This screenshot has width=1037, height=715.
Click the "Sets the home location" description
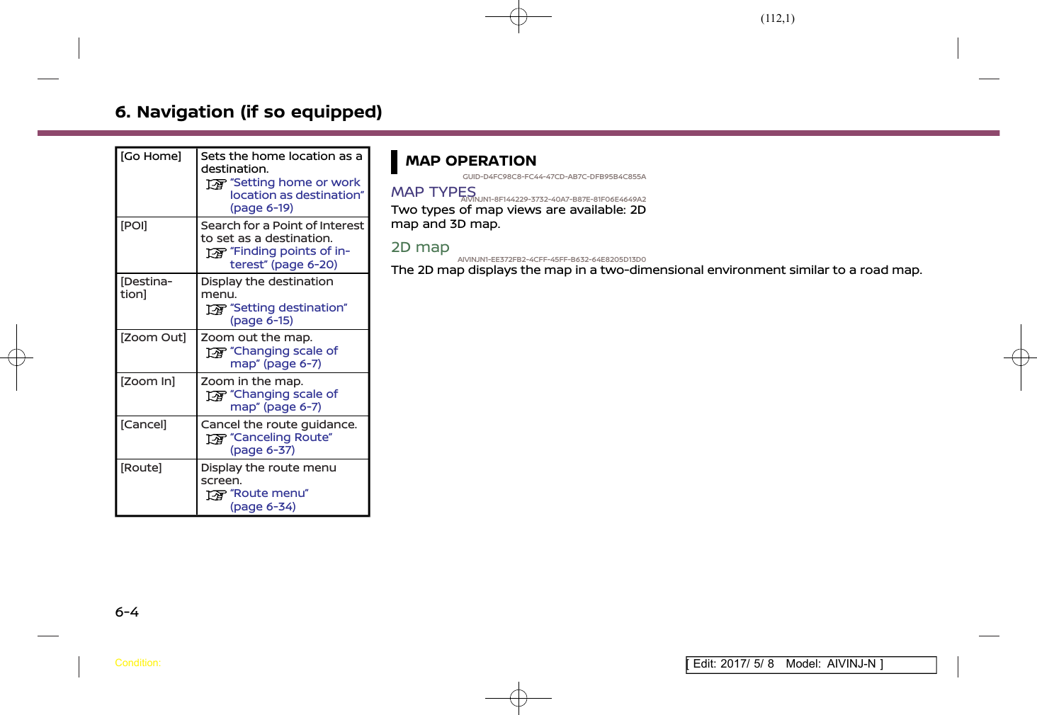[281, 162]
